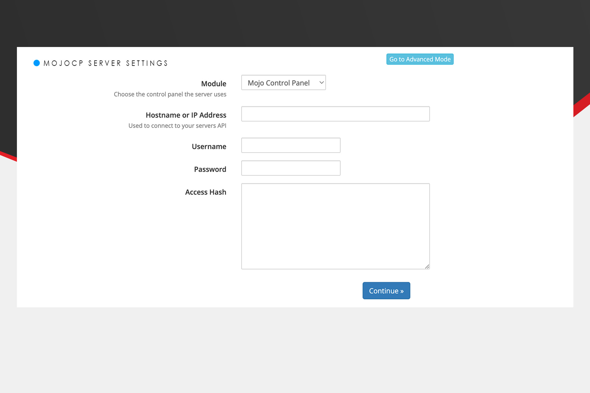Screen dimensions: 590x393
Task: Click the Access Hash label
Action: [x=206, y=192]
